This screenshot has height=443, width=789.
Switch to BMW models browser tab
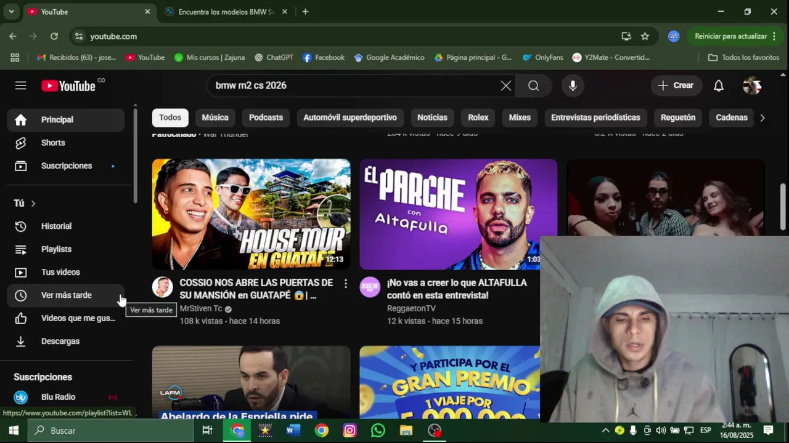pos(225,12)
